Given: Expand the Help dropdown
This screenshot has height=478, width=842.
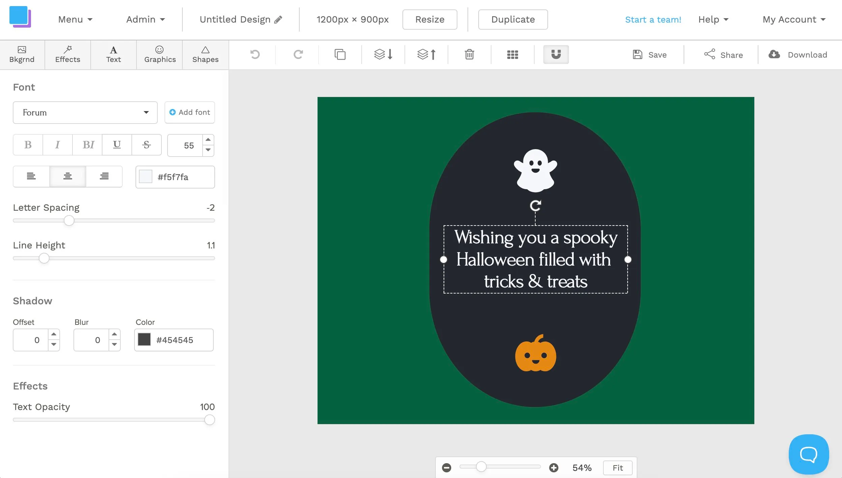Looking at the screenshot, I should [713, 20].
